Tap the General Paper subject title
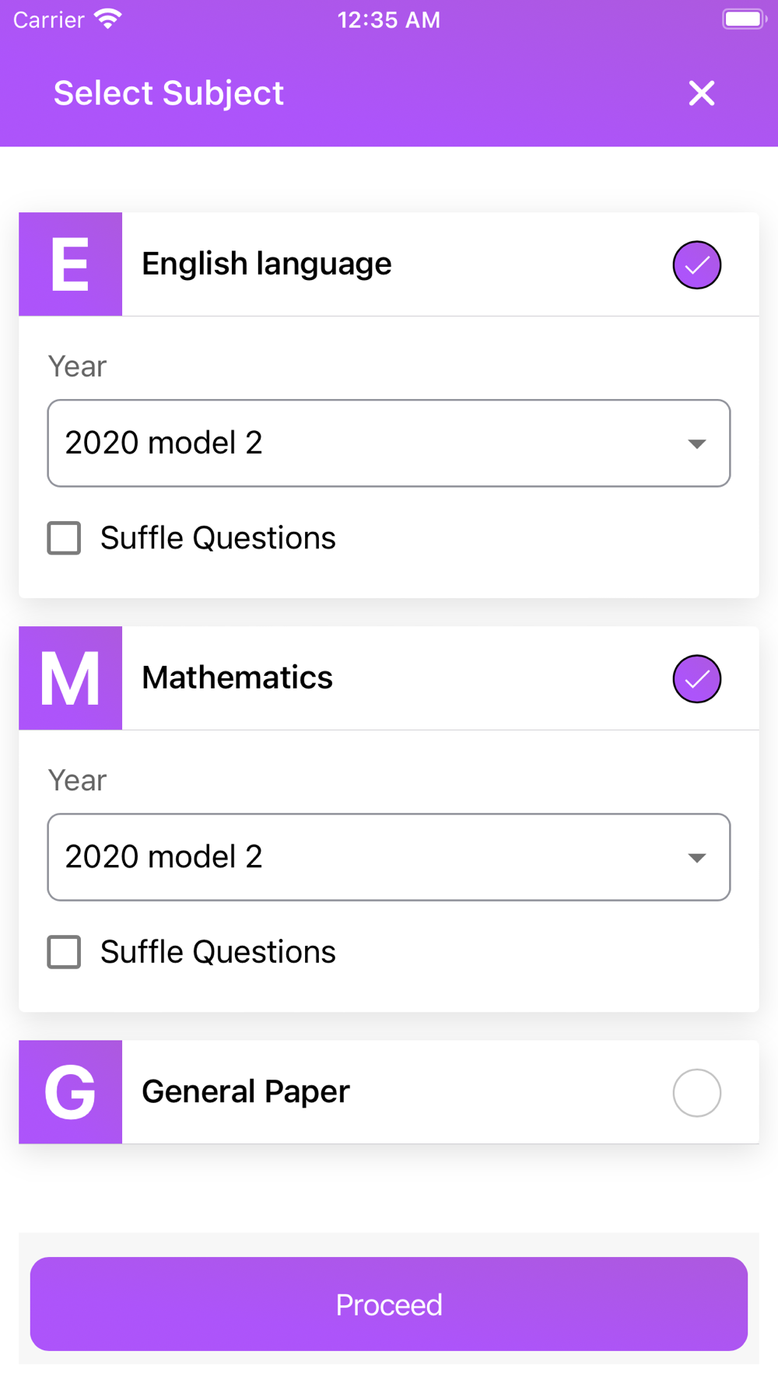 point(245,1092)
